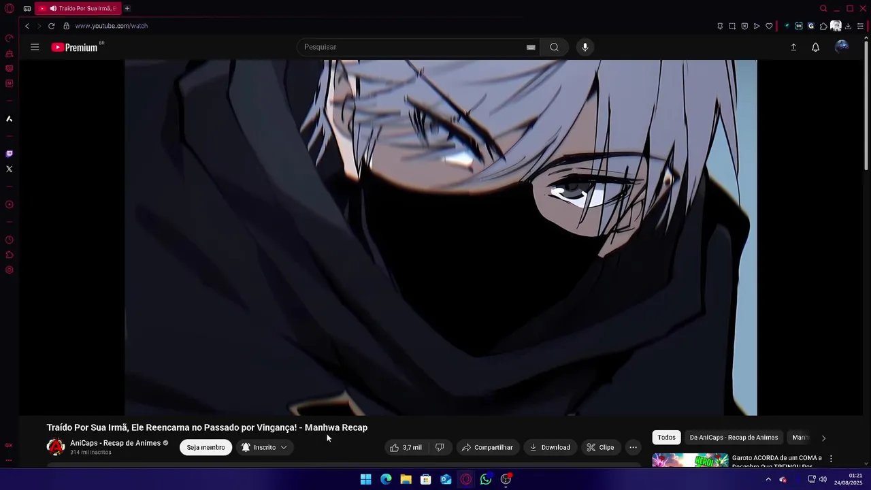Screen dimensions: 871x490
Task: Open Extensions cube icon in the sidebar
Action: pos(10,255)
